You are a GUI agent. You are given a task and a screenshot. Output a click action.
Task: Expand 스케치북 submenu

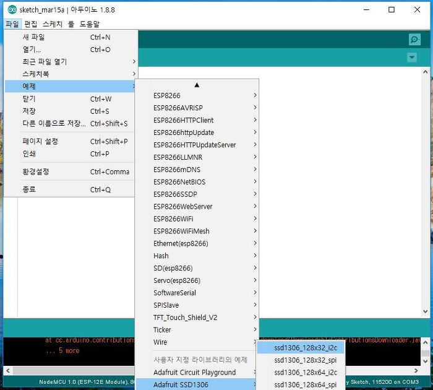click(x=71, y=74)
